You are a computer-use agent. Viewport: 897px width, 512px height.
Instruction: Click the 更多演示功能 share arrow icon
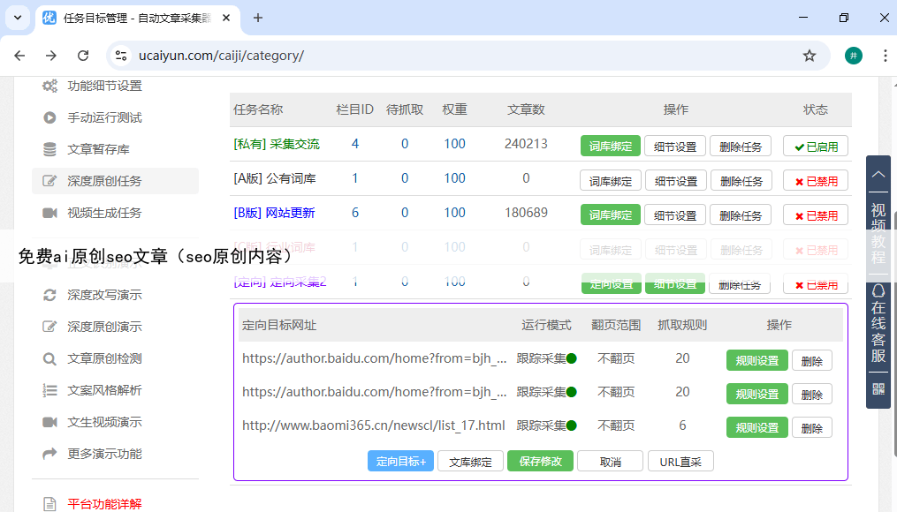[x=49, y=454]
